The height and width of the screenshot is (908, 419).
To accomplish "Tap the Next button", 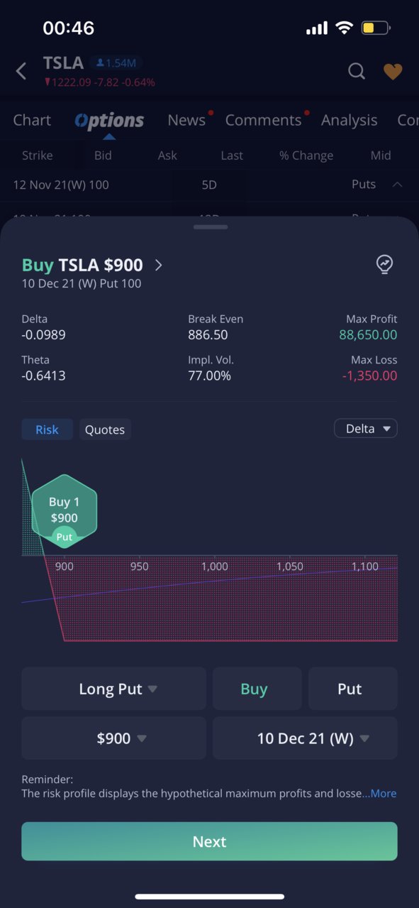I will pos(209,841).
